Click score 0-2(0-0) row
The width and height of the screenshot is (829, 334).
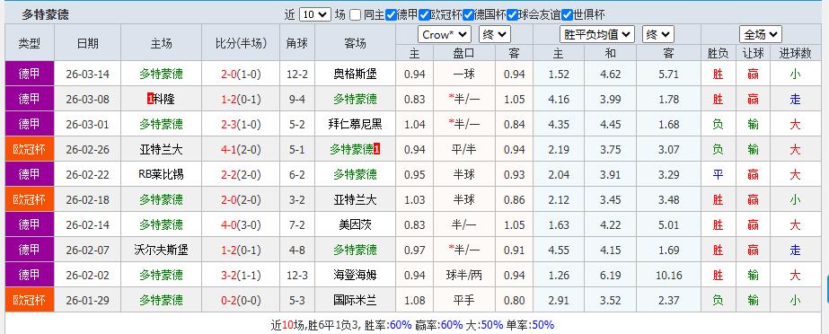click(x=241, y=300)
